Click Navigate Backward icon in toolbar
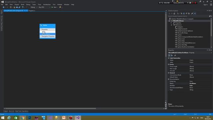Image resolution: width=213 pixels, height=120 pixels. click(4, 7)
